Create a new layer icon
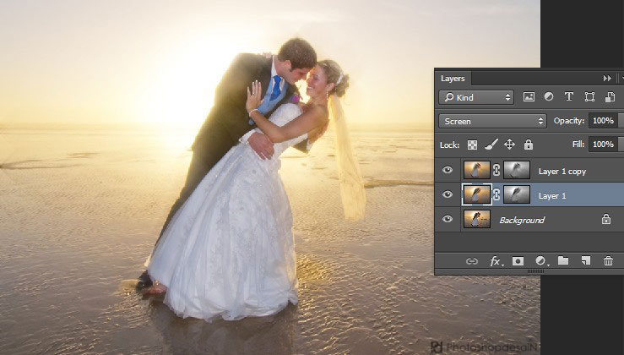Viewport: 624px width, 355px height. [x=585, y=261]
